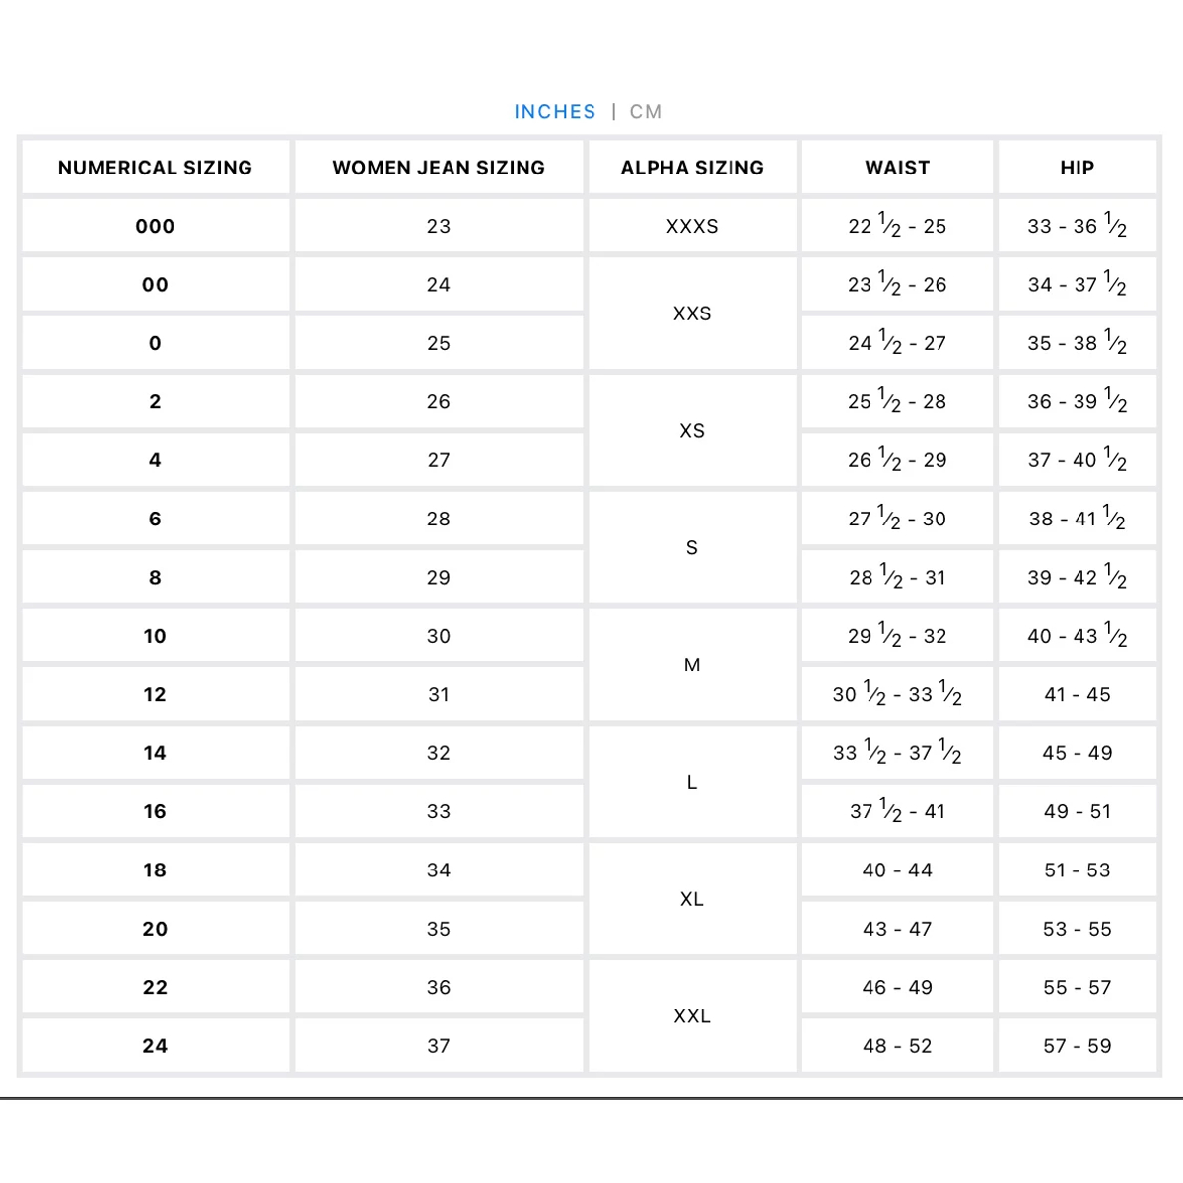This screenshot has width=1183, height=1183.
Task: Select the XXL alpha sizing cell
Action: point(692,1016)
